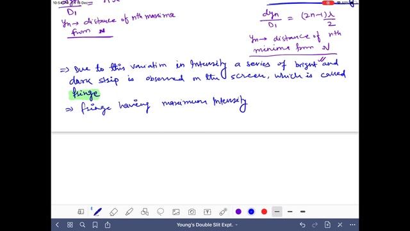This screenshot has width=410, height=231.
Task: Go back with the left chevron
Action: (x=57, y=225)
